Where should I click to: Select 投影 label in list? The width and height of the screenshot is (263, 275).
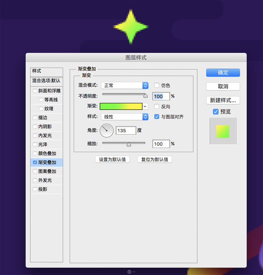point(43,189)
